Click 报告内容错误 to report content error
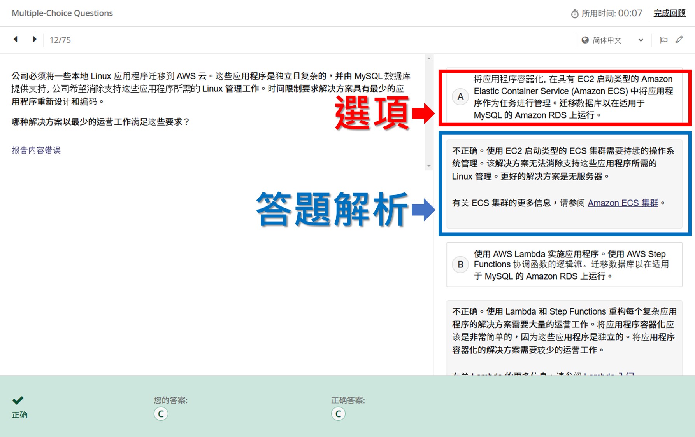 [x=36, y=150]
